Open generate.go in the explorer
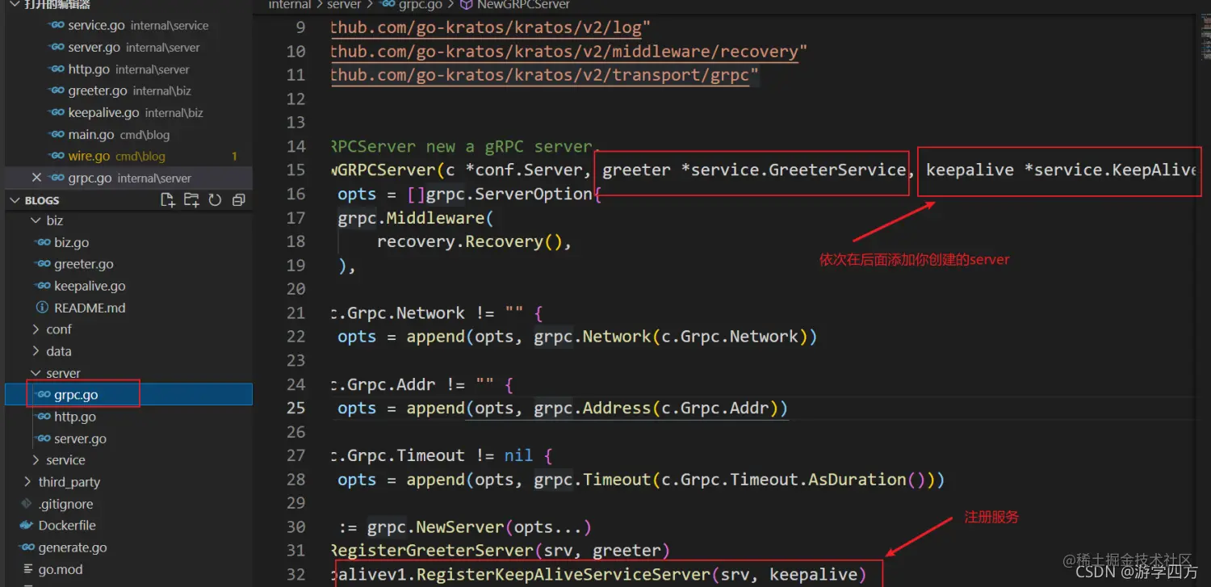1211x587 pixels. click(129, 547)
